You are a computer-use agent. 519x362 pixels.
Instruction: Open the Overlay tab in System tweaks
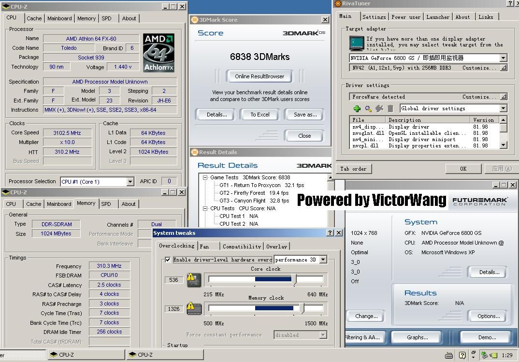(x=276, y=246)
